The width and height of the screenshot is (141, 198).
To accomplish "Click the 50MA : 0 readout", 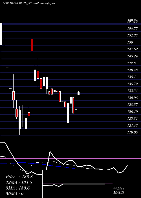I will (15, 194).
